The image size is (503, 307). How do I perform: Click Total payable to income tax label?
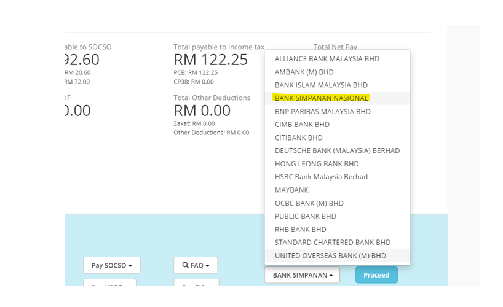pyautogui.click(x=219, y=47)
